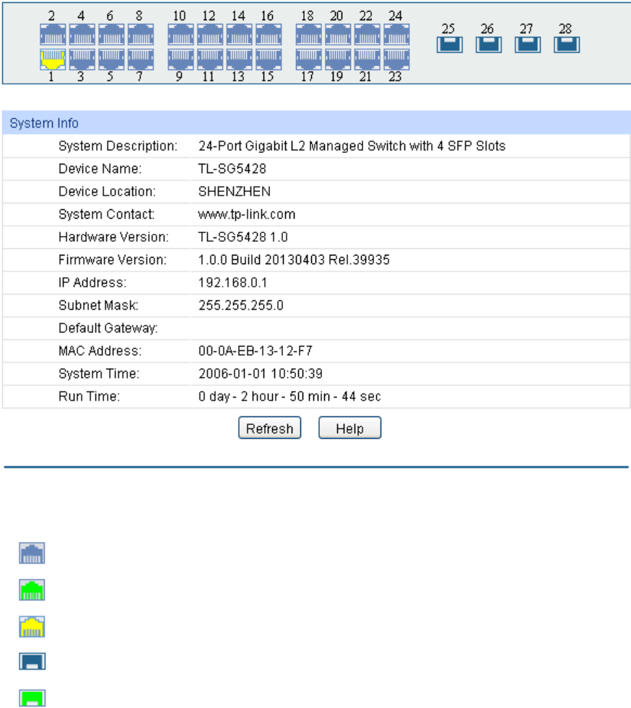Select port 15 icon

[x=269, y=59]
